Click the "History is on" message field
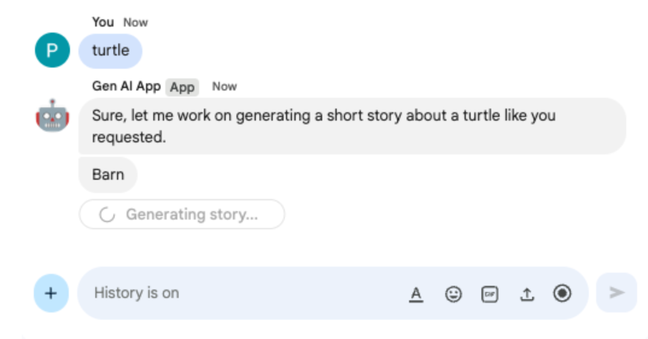This screenshot has width=648, height=339. point(241,293)
